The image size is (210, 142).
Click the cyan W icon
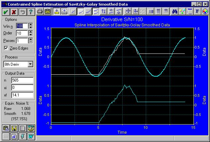point(31,136)
